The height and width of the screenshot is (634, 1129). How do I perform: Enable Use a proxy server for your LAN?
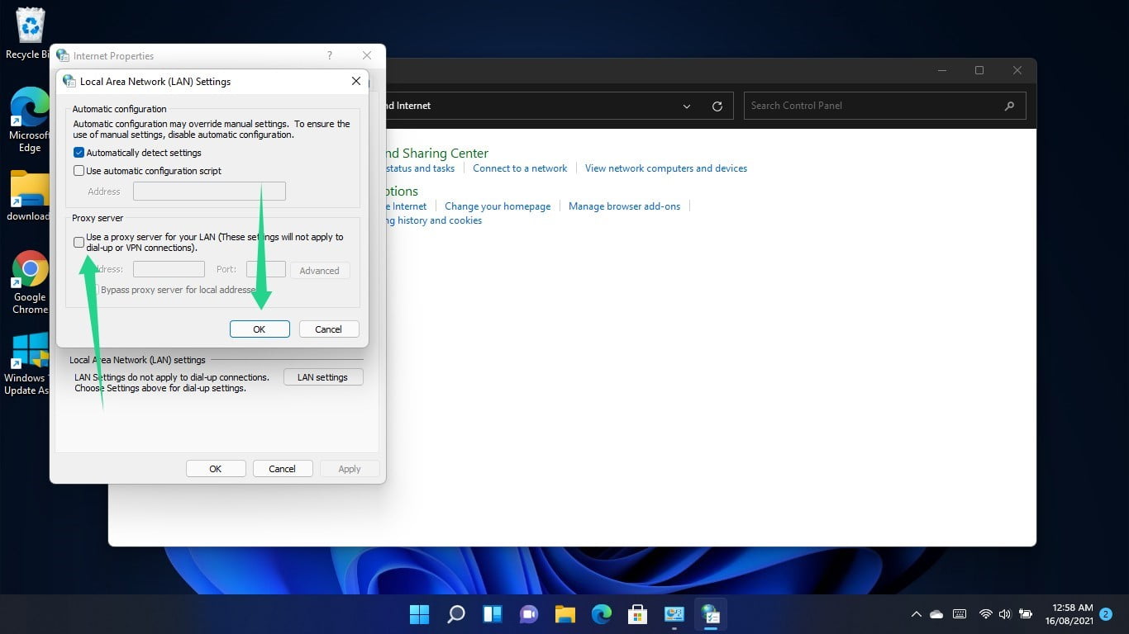coord(79,242)
